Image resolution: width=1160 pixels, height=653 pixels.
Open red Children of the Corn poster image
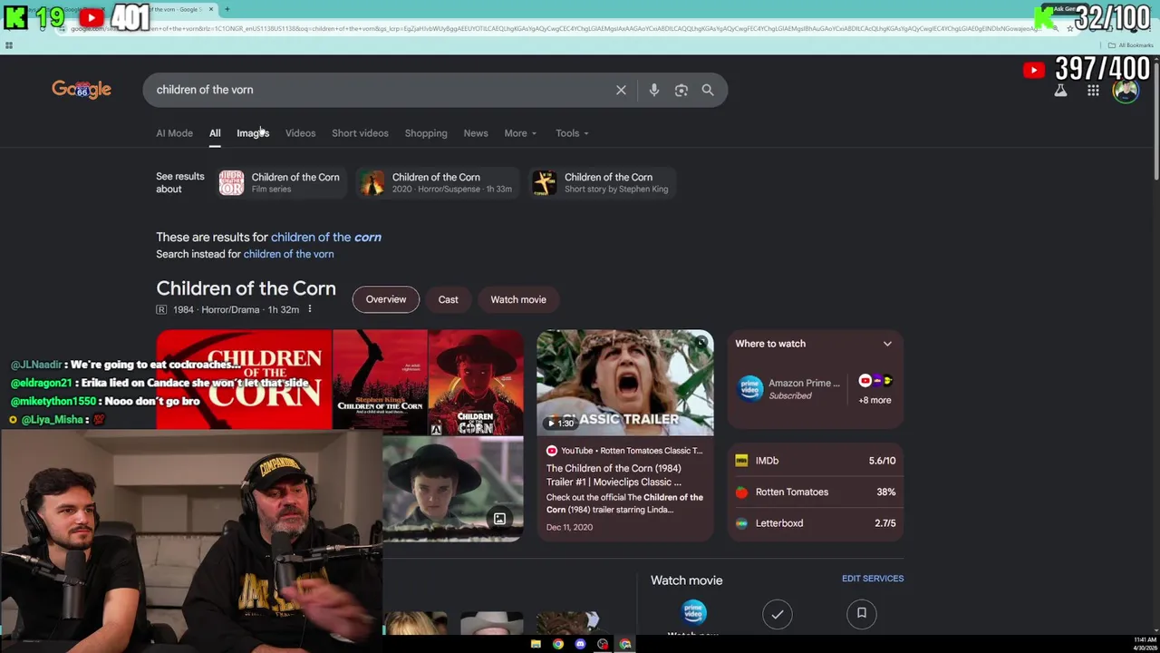244,379
